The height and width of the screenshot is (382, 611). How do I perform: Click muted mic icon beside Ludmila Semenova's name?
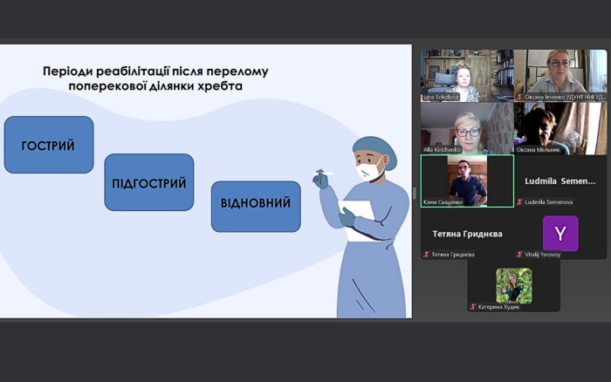(x=519, y=201)
